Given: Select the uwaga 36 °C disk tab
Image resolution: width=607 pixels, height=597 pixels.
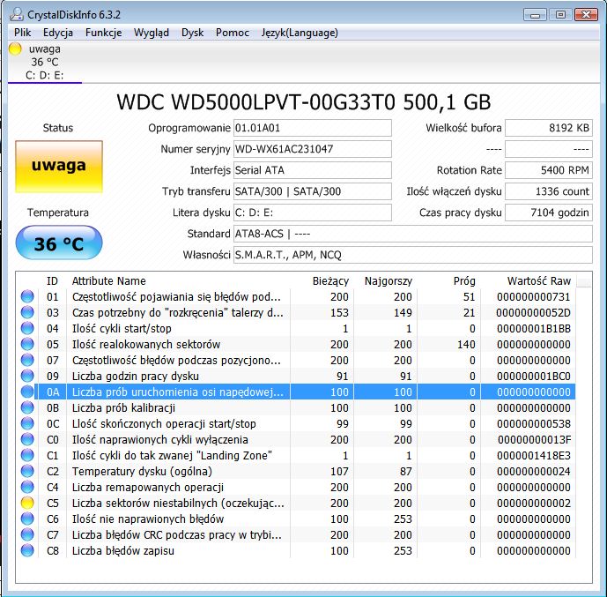Looking at the screenshot, I should (45, 62).
